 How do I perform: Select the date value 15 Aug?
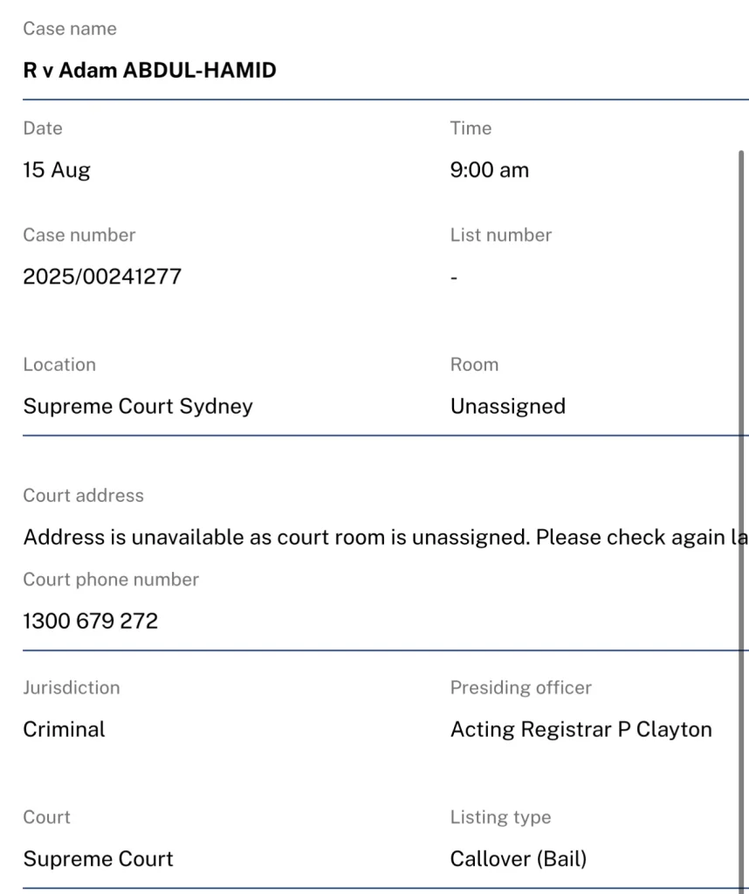(x=57, y=170)
